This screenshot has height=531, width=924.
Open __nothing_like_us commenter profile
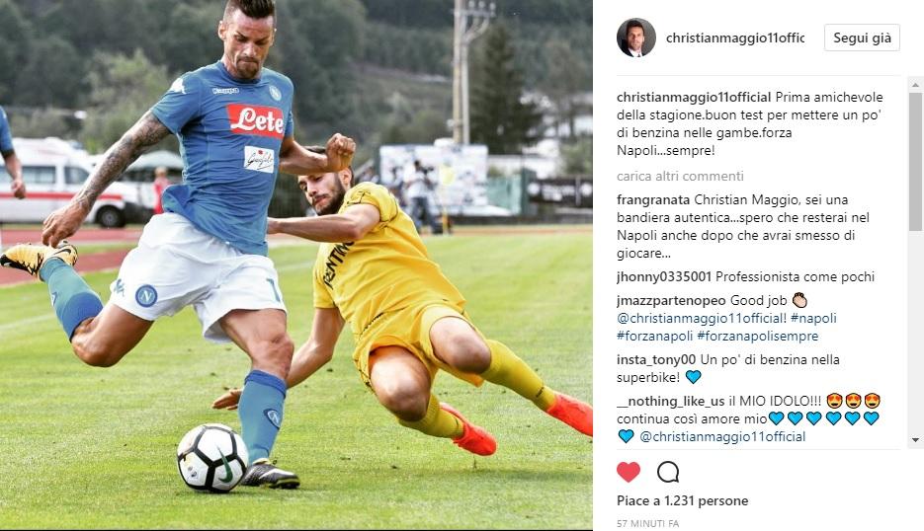(x=671, y=401)
